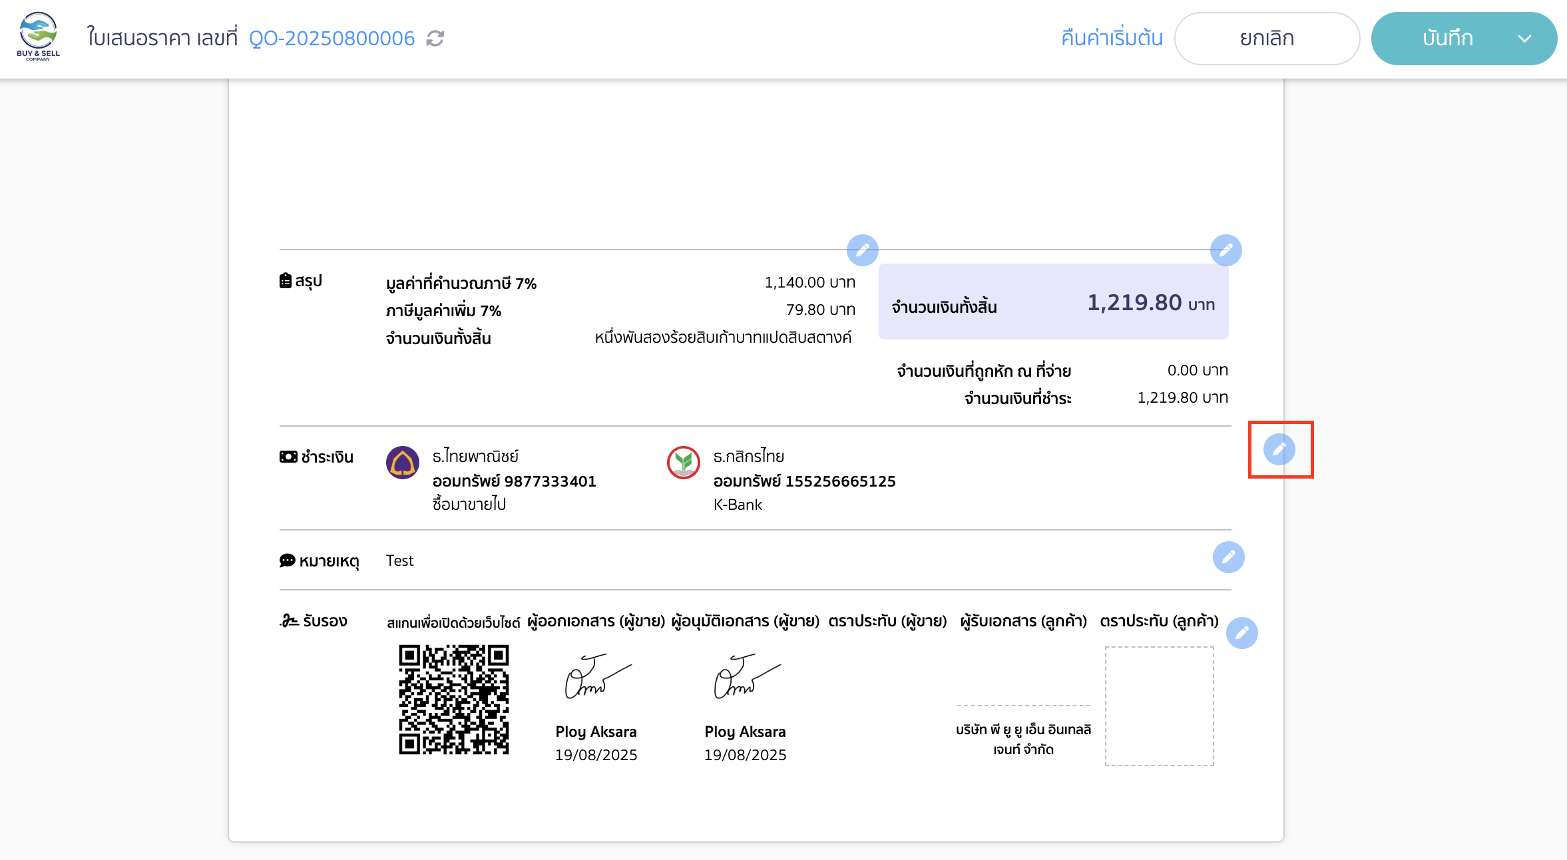Screen dimensions: 1567x860
Task: Edit the รับรอง signature section pencil icon
Action: pos(1241,633)
